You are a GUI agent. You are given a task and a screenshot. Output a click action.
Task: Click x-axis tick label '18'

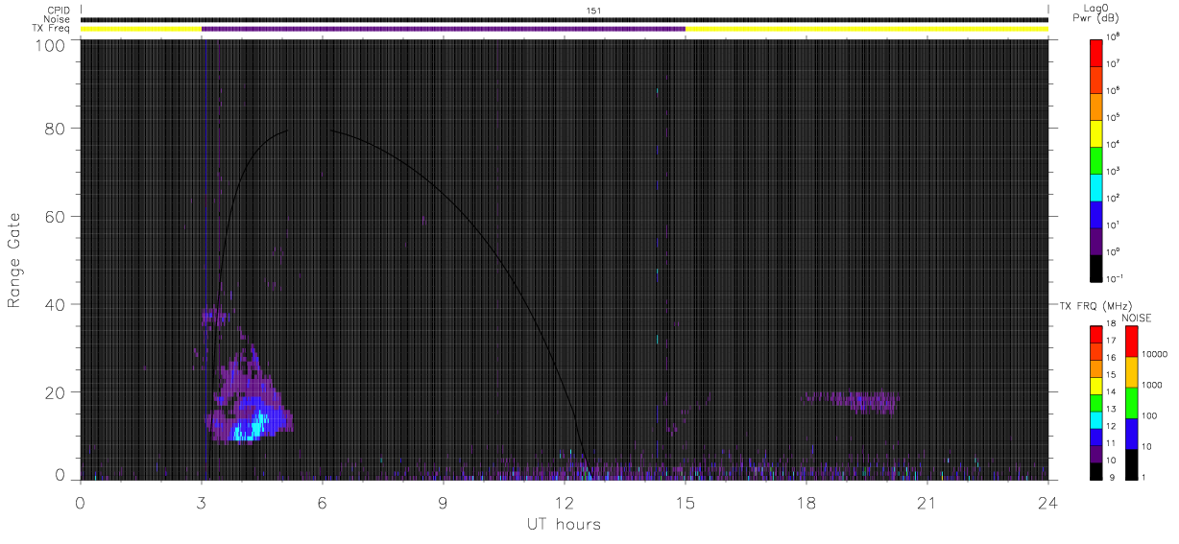[x=806, y=502]
